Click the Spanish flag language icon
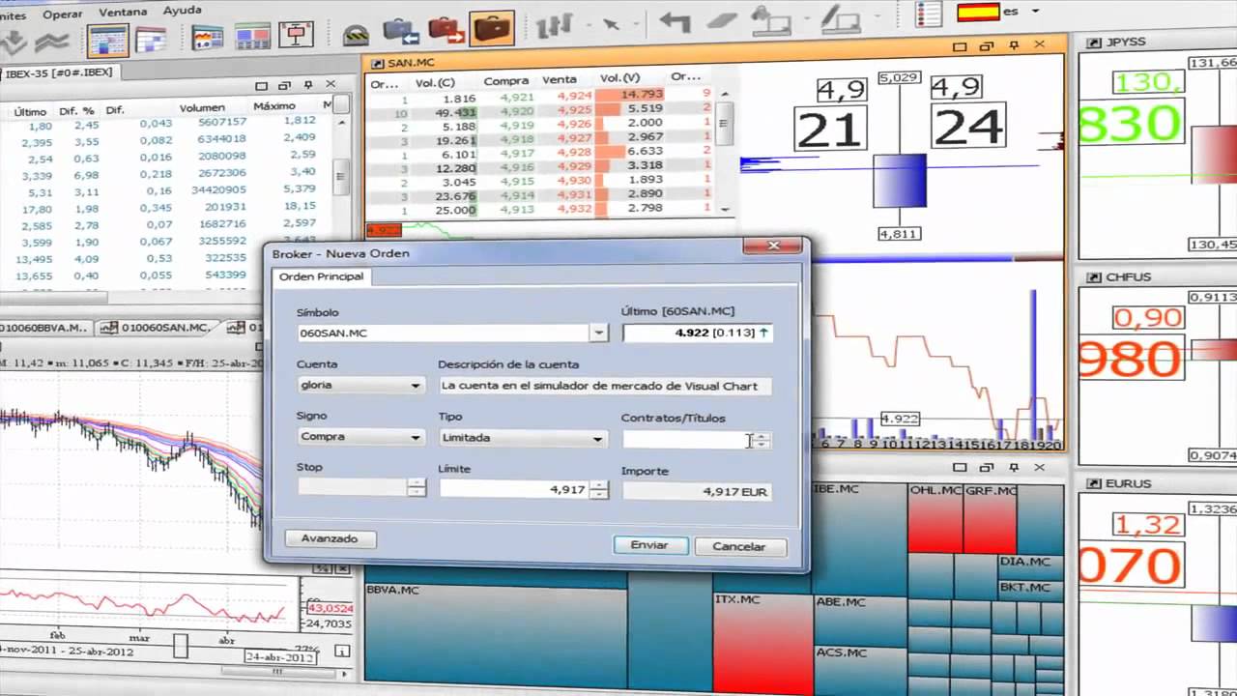 (x=978, y=13)
